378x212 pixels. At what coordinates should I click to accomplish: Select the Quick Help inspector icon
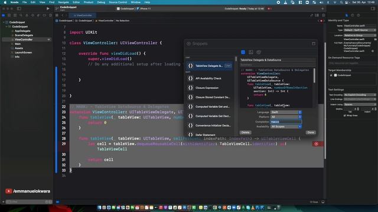coord(359,15)
